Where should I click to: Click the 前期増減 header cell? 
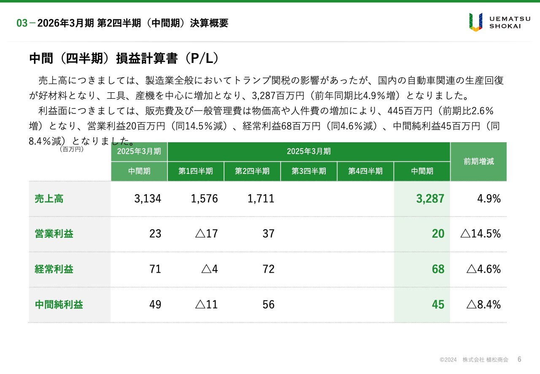[x=478, y=162]
